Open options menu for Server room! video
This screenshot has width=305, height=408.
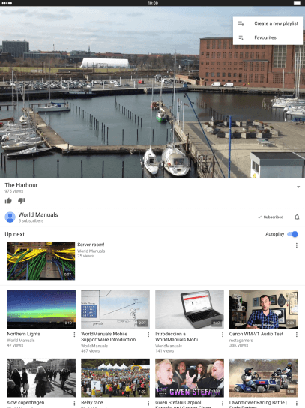pos(297,245)
